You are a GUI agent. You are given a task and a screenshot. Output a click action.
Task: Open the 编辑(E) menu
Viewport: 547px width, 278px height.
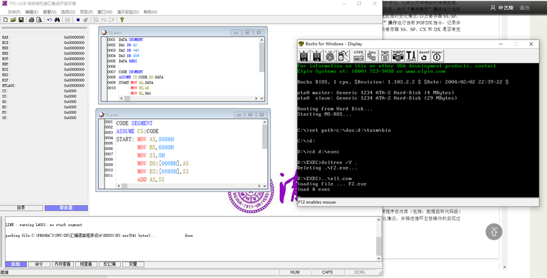(32, 12)
